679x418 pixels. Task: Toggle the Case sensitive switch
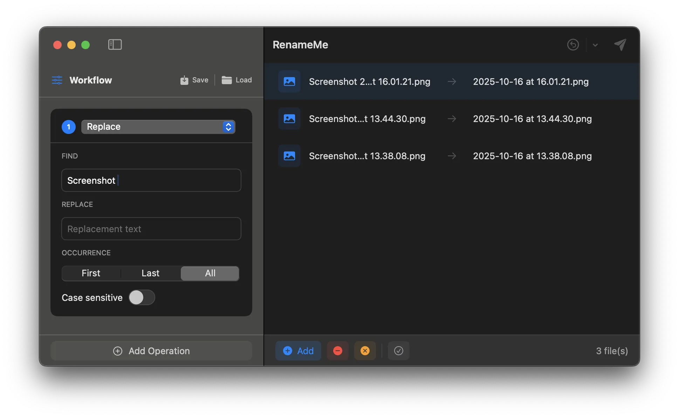coord(142,297)
